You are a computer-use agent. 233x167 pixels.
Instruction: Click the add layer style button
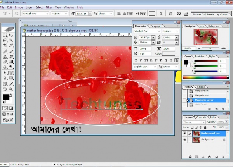(x=190, y=157)
